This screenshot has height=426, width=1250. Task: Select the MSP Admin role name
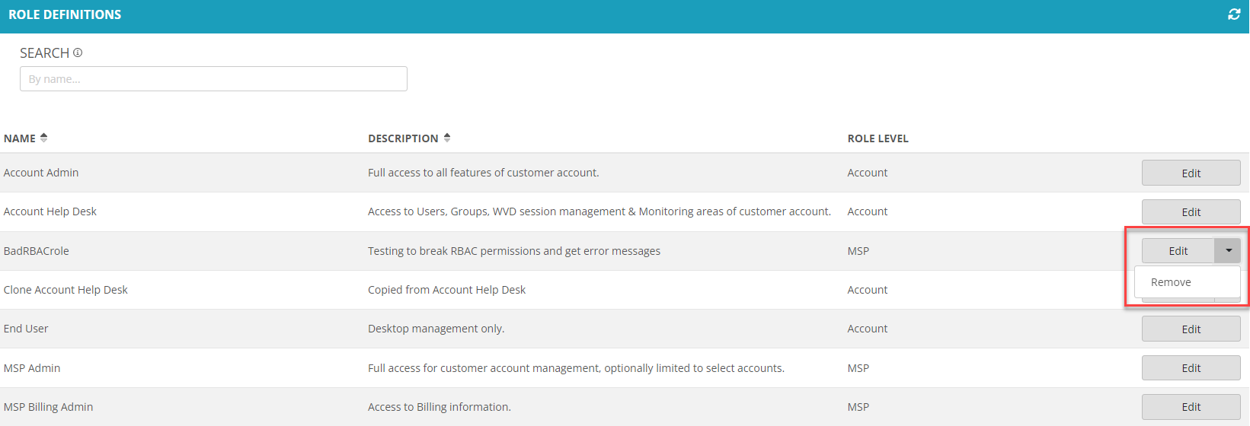[x=32, y=368]
